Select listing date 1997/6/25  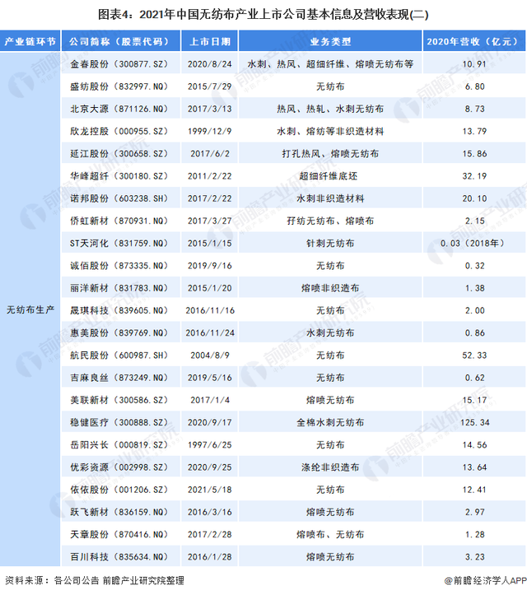point(210,444)
